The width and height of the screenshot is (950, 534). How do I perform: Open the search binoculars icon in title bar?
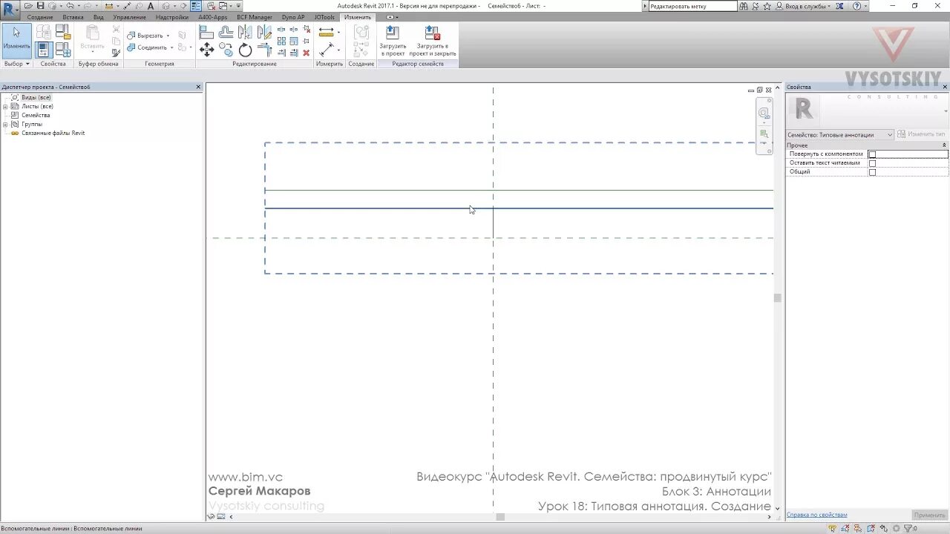pyautogui.click(x=744, y=6)
